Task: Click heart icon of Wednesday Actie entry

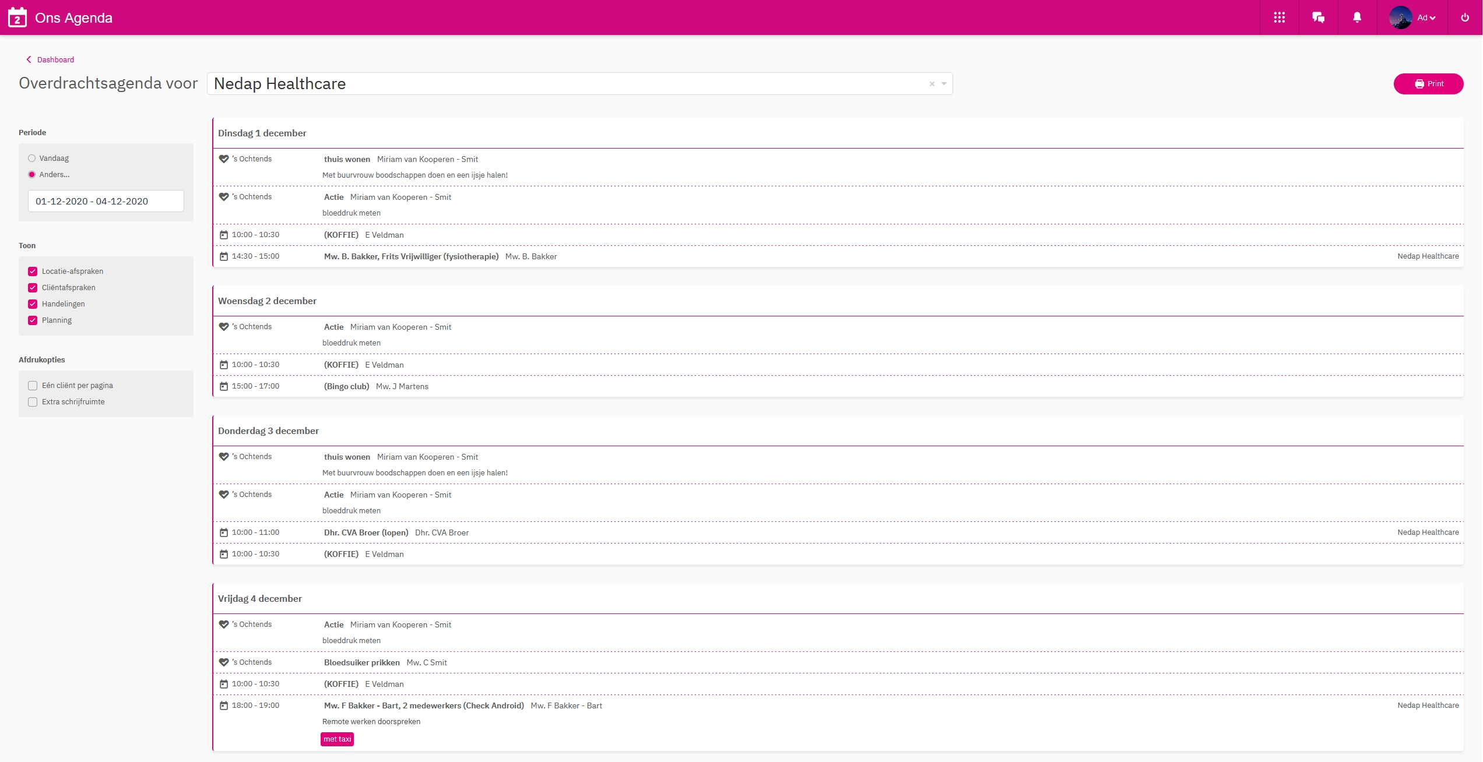Action: (x=224, y=327)
